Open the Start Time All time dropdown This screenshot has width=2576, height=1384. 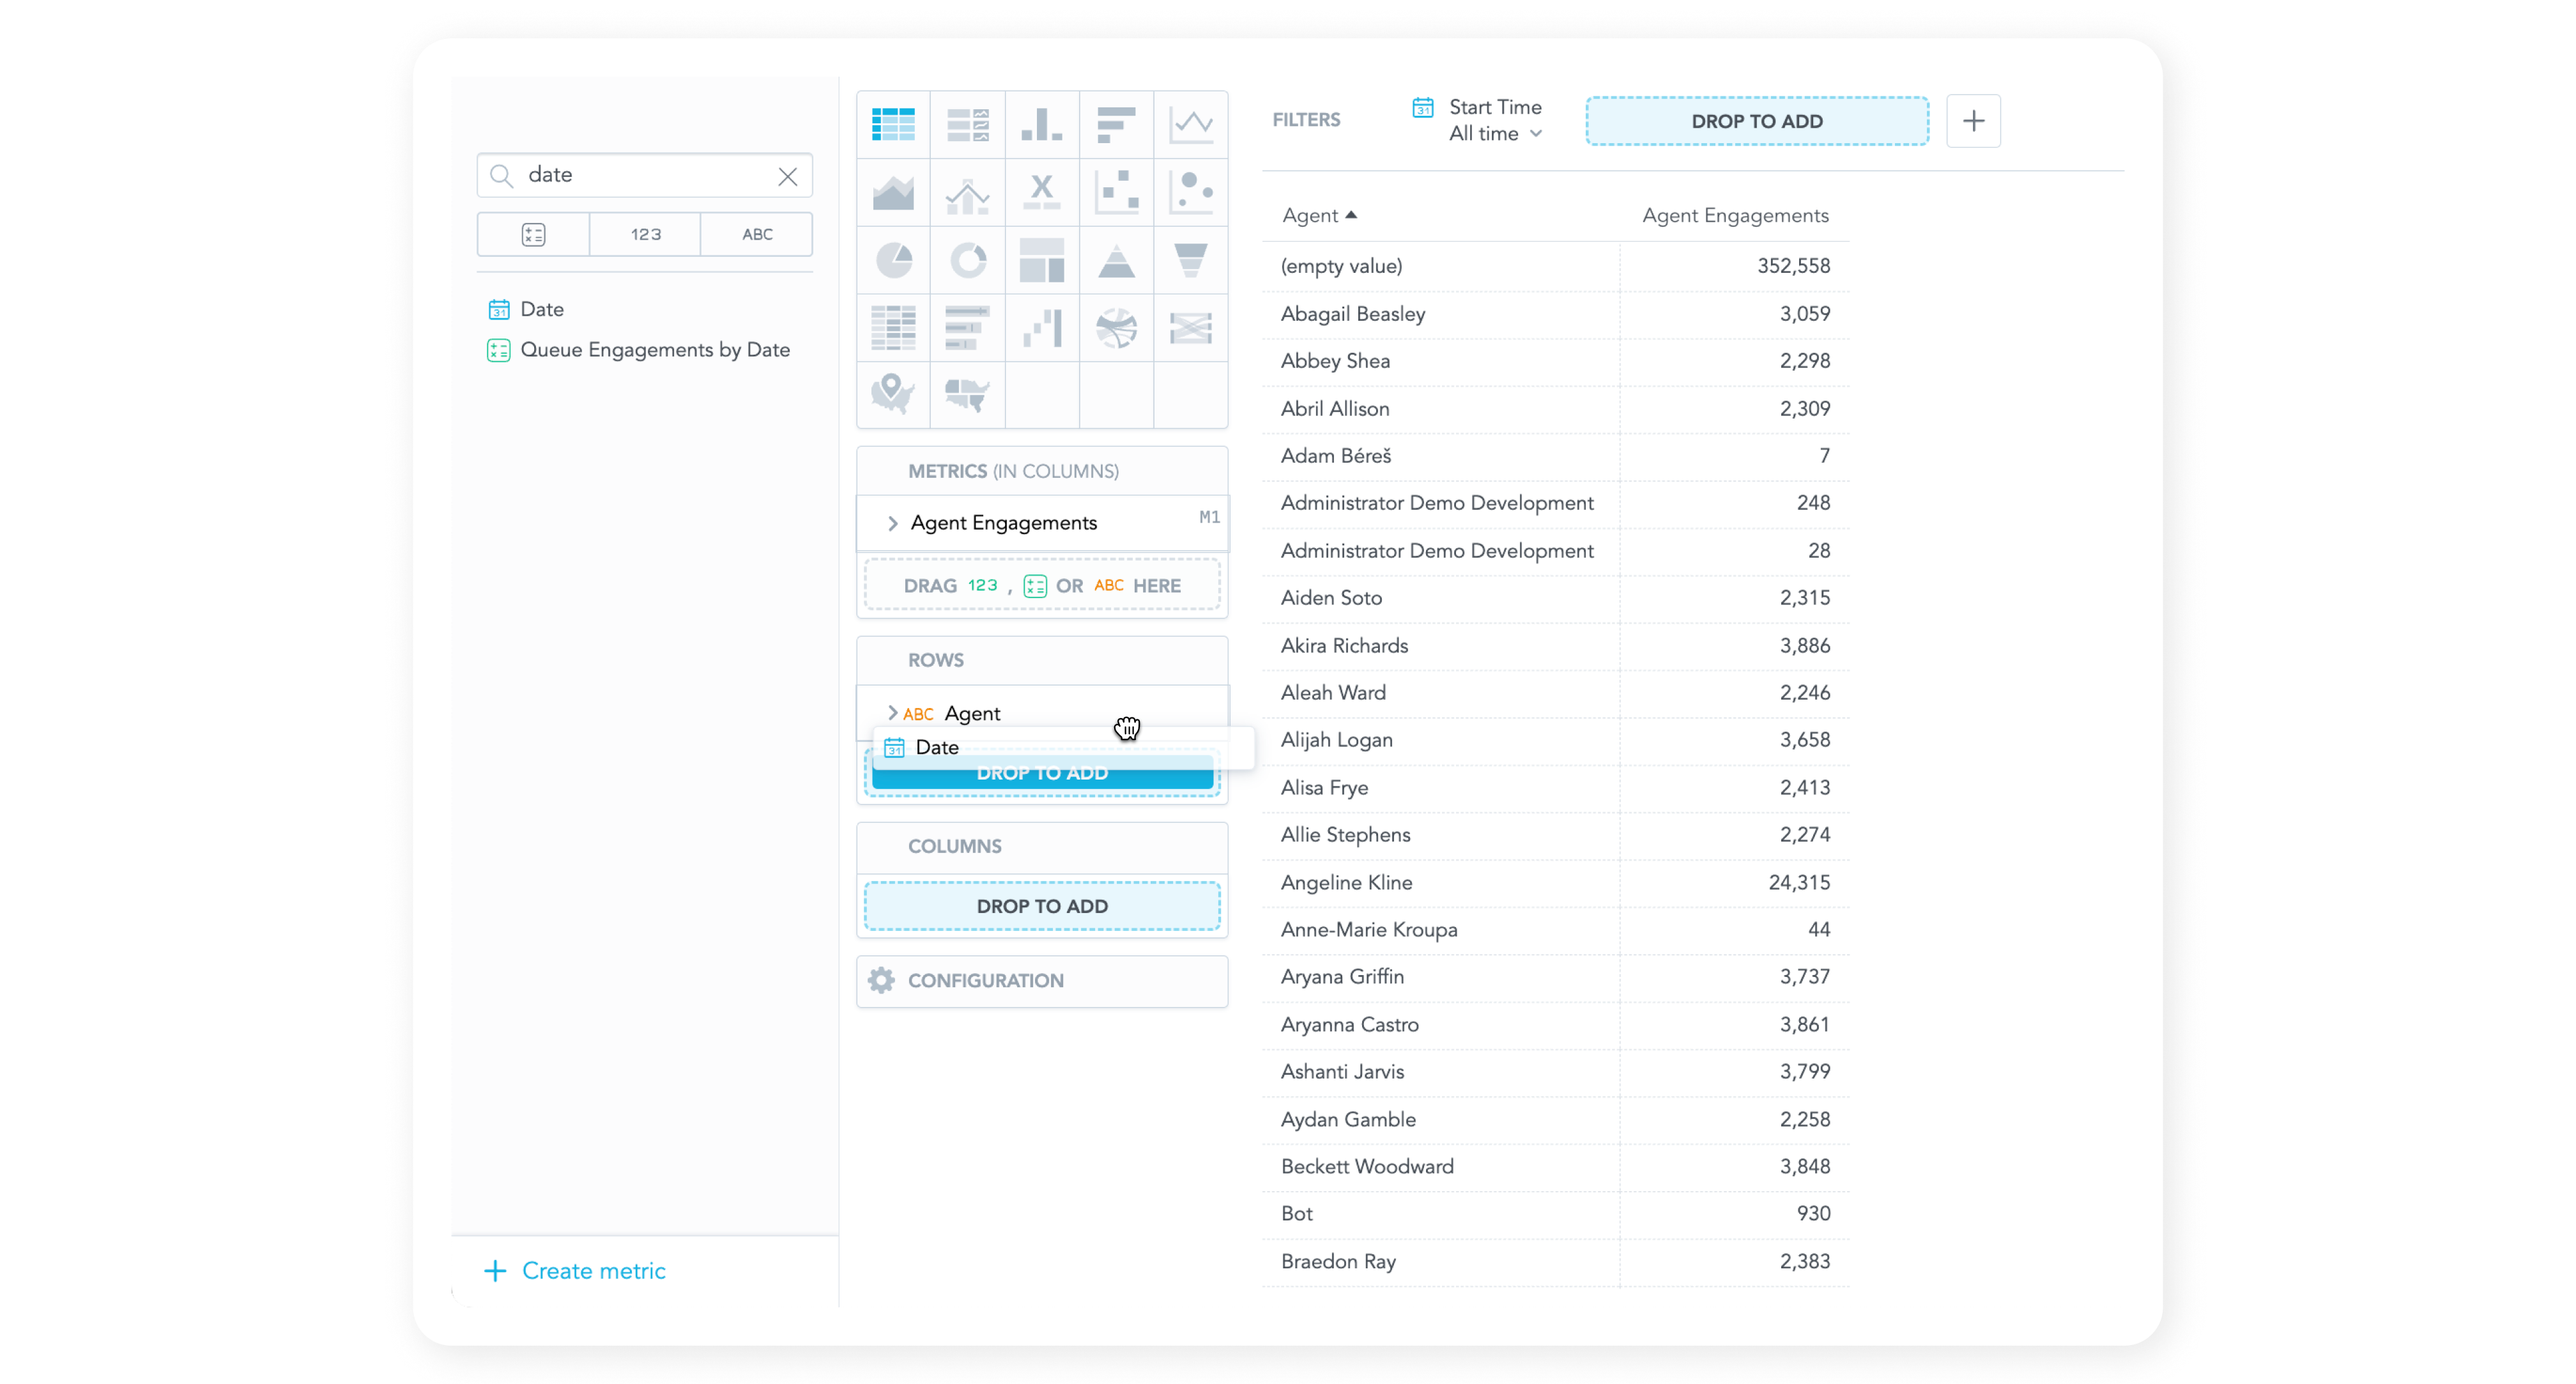pyautogui.click(x=1494, y=133)
